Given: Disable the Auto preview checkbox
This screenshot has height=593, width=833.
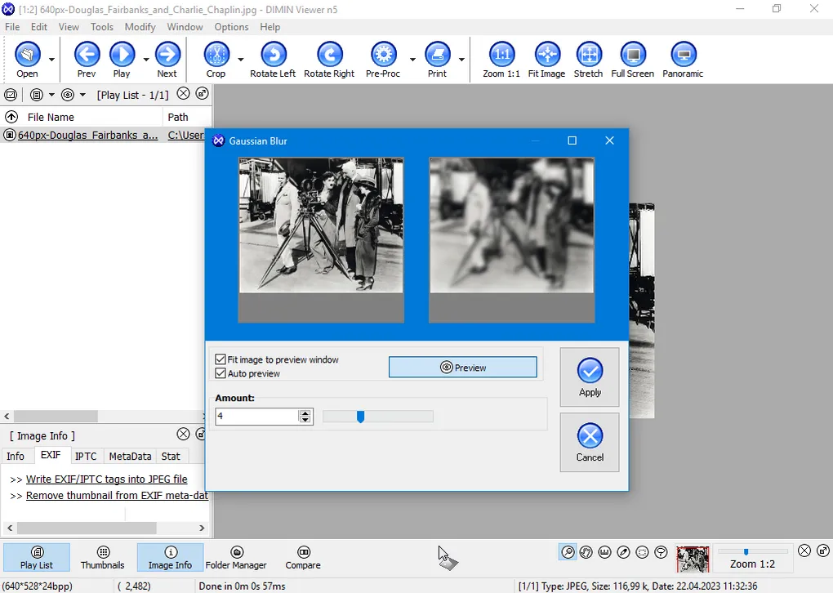Looking at the screenshot, I should tap(220, 373).
